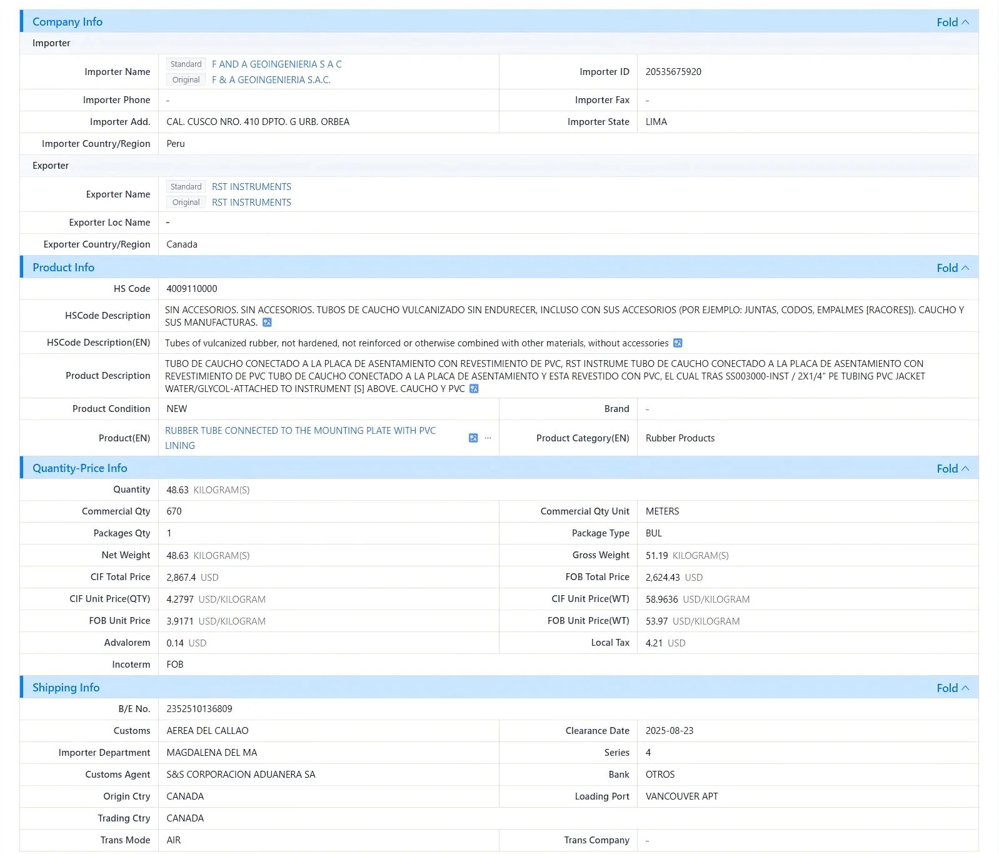This screenshot has width=999, height=854.
Task: Select the Importer ID value 20535675920
Action: 673,72
